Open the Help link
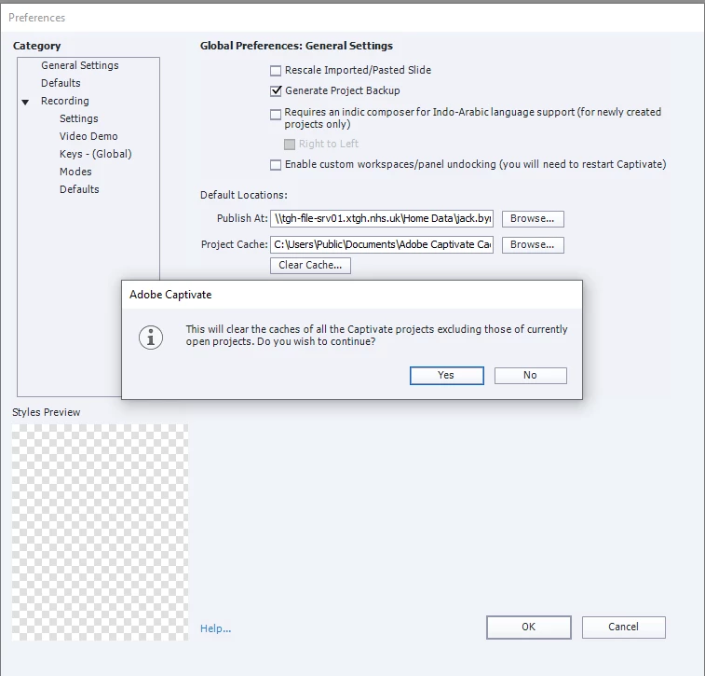 216,628
